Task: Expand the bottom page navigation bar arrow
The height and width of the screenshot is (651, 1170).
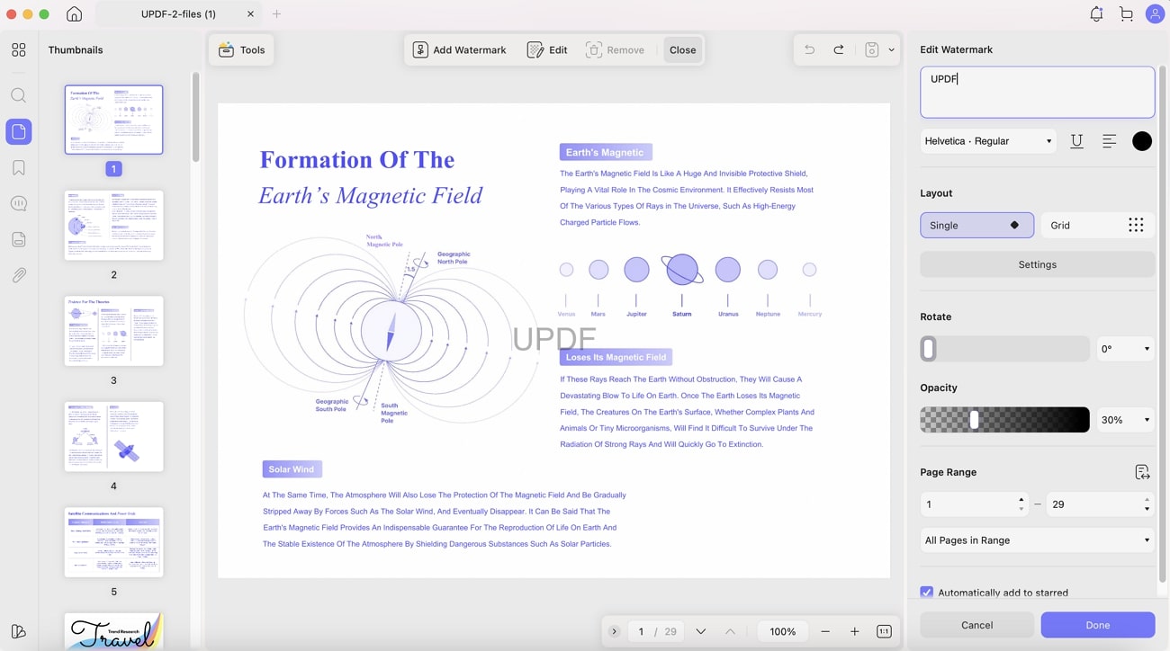Action: point(614,631)
